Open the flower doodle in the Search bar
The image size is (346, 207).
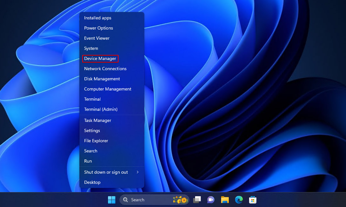180,200
